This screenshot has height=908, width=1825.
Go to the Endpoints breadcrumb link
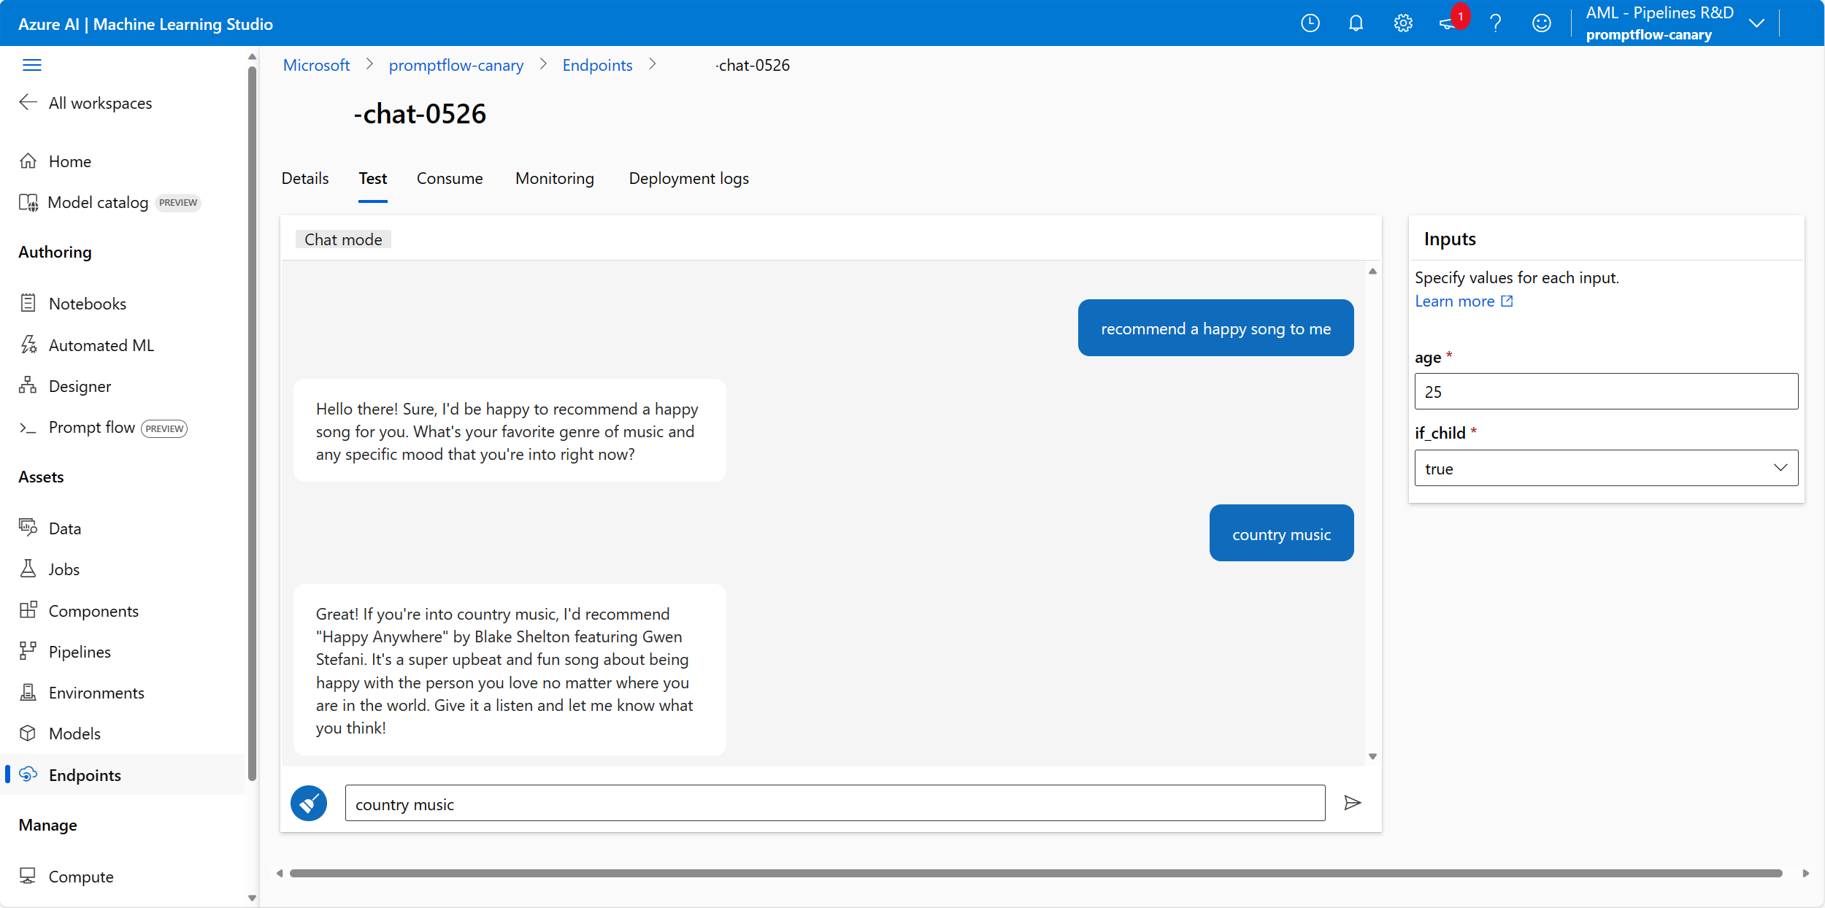597,65
